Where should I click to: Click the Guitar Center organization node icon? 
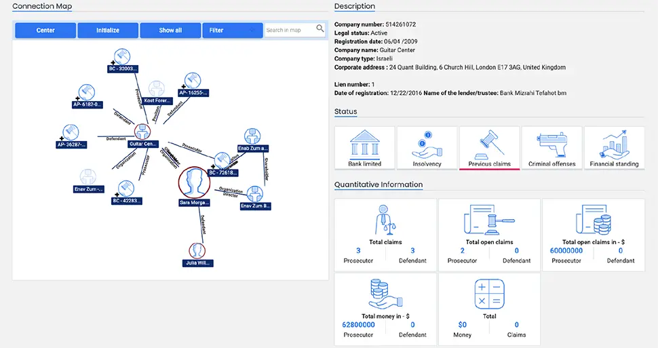[142, 132]
